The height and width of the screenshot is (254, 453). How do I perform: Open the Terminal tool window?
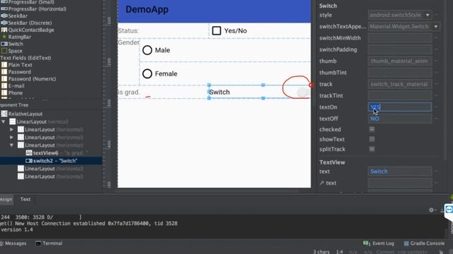(49, 243)
